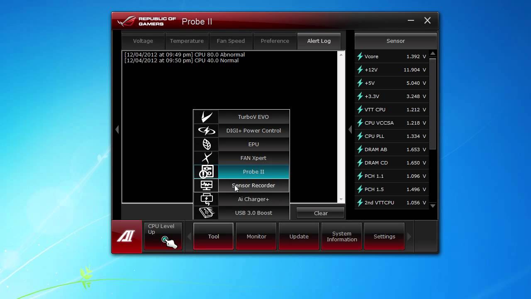Click the VTT CPU lightning bolt icon

[x=360, y=110]
